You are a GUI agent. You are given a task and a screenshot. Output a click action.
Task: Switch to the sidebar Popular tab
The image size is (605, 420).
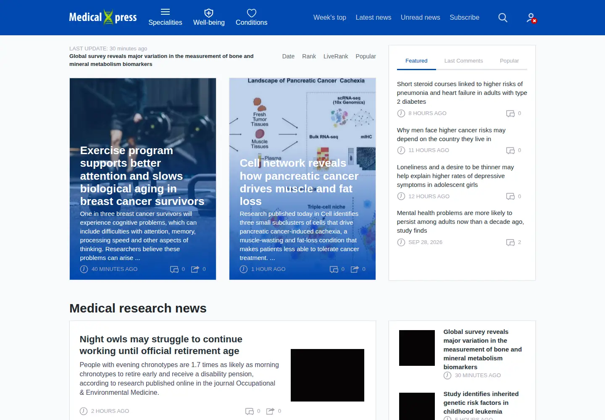coord(509,61)
